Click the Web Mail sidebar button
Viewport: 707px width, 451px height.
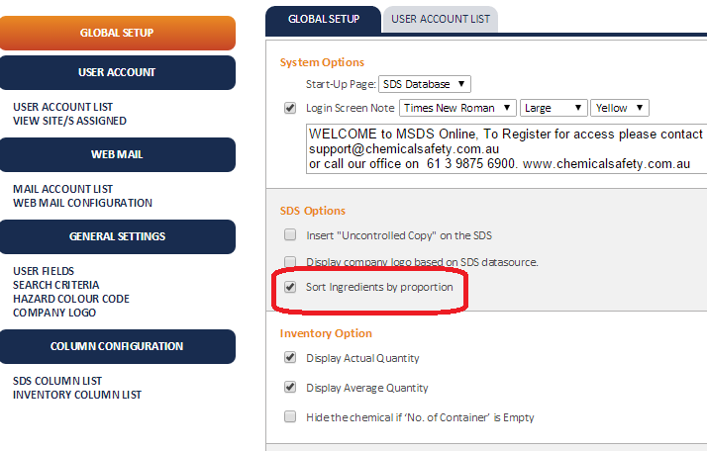point(117,154)
